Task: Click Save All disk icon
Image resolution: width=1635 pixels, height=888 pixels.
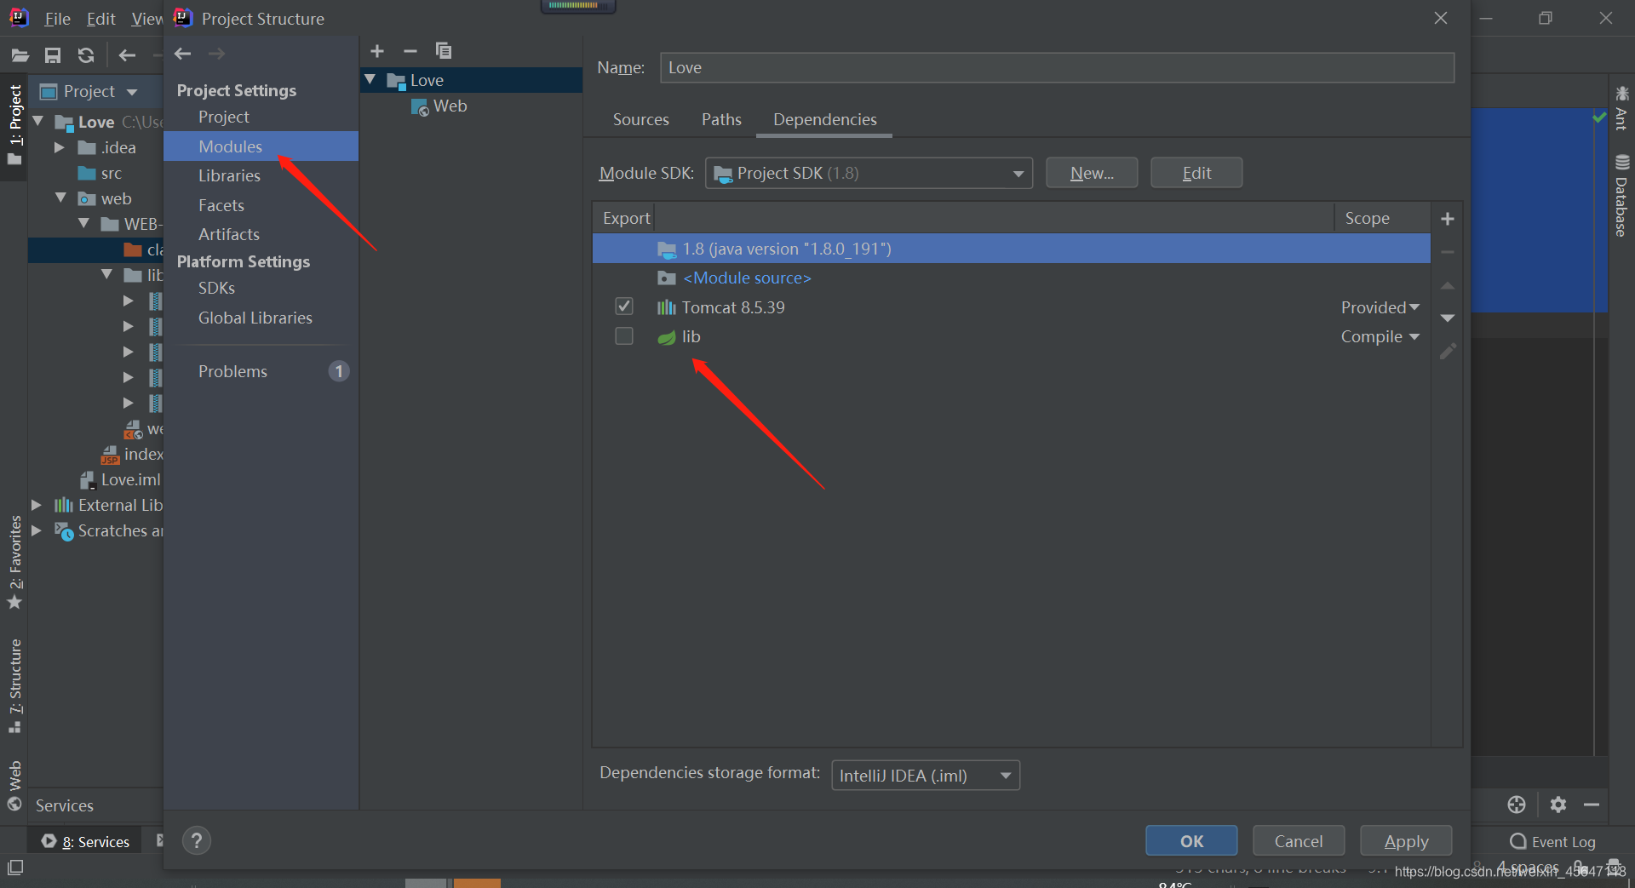Action: click(x=53, y=55)
